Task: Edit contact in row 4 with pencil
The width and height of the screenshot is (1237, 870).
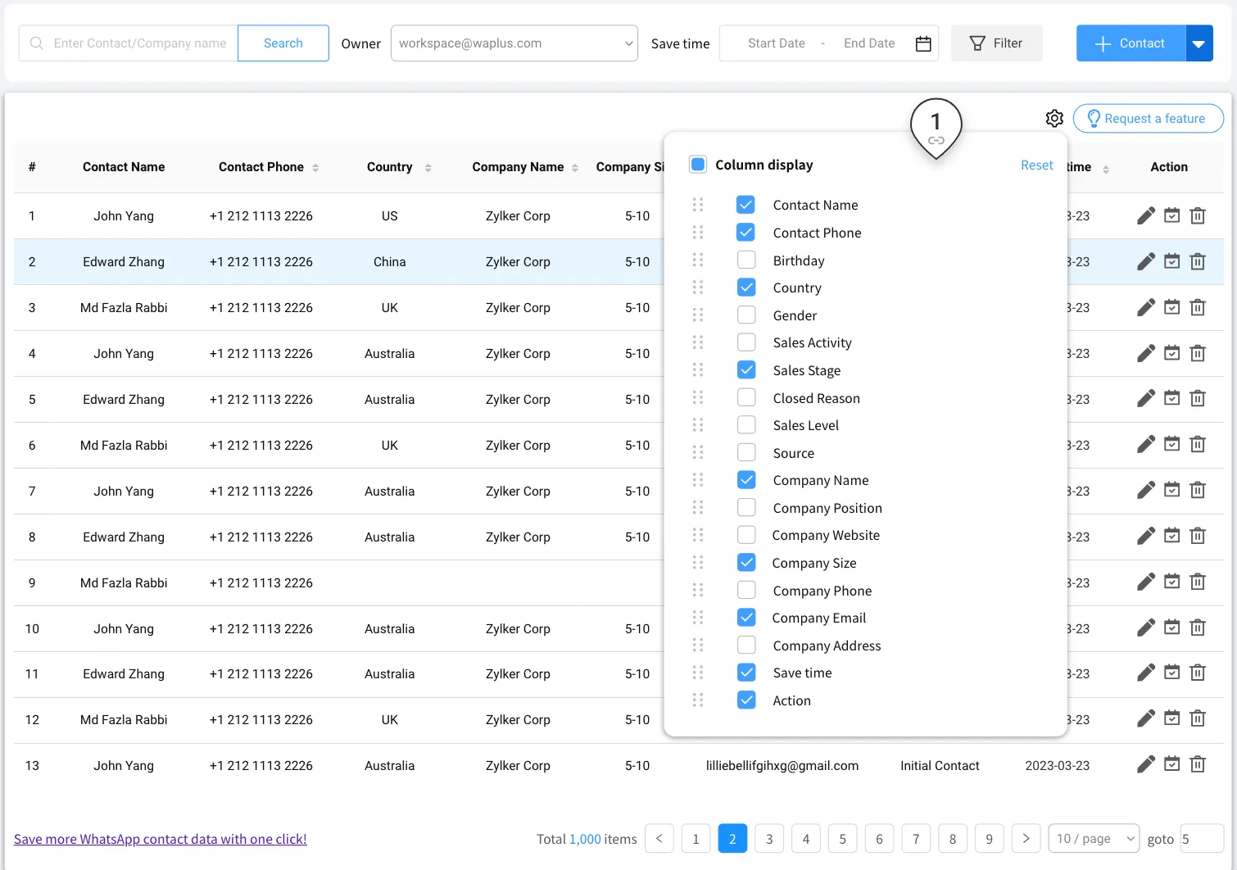Action: click(x=1146, y=353)
